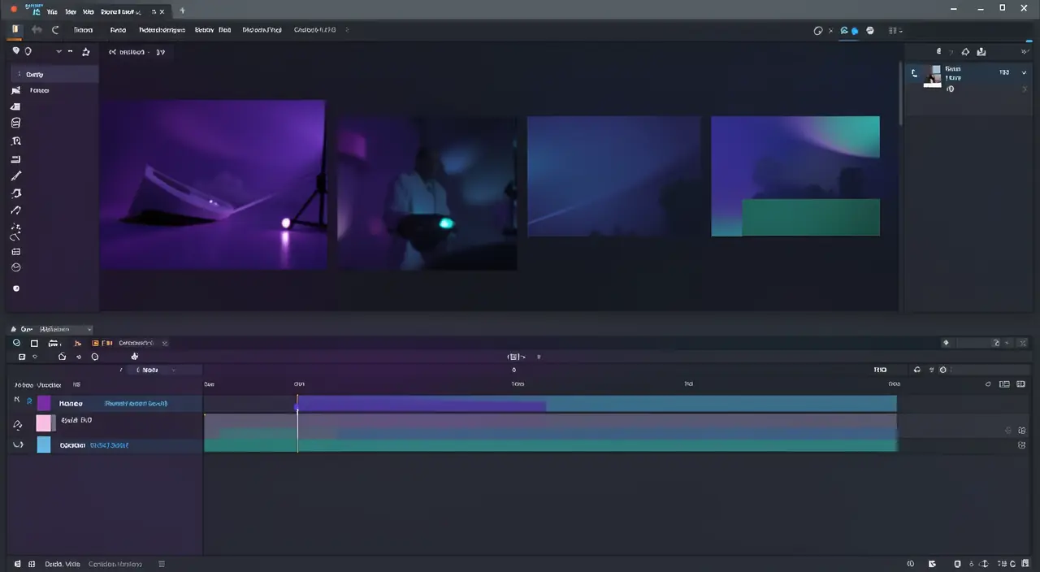Image resolution: width=1040 pixels, height=572 pixels.
Task: Expand the chevron-down atop the left sidebar
Action: pos(58,51)
